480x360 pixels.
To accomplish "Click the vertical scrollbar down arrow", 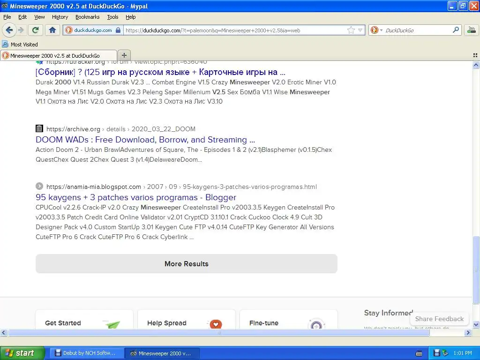I will tap(476, 324).
